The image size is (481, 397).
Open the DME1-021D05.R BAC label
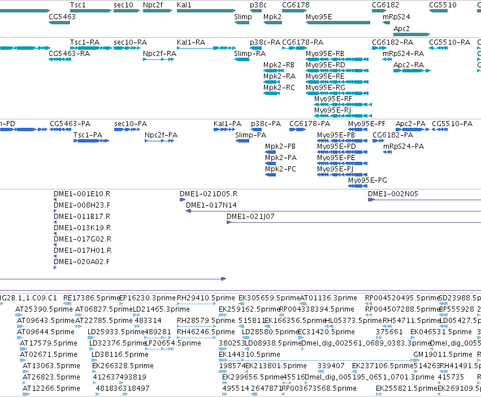click(x=209, y=194)
